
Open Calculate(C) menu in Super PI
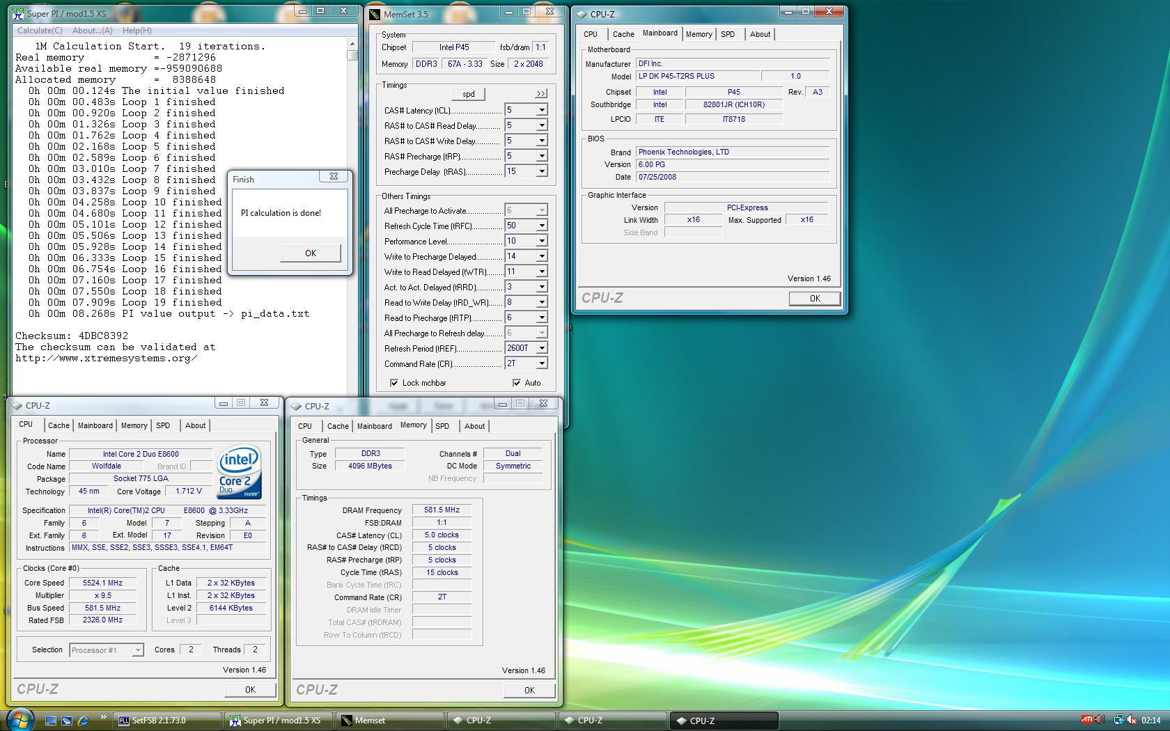40,31
